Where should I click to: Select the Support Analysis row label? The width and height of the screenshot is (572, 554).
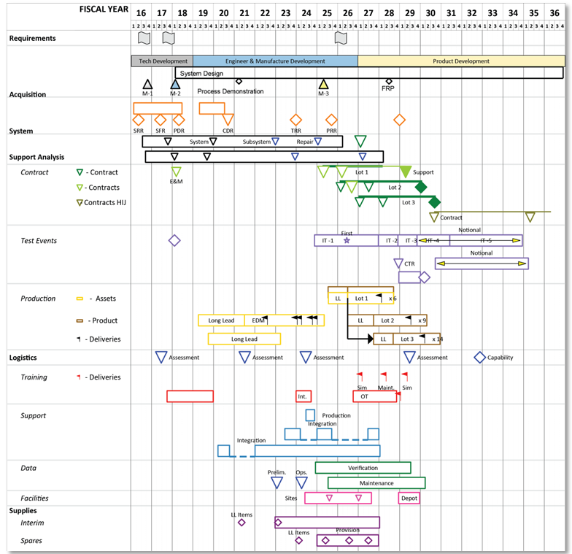36,157
